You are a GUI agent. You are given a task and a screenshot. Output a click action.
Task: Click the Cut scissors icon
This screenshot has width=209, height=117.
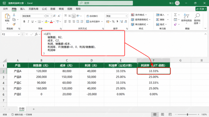pos(14,15)
